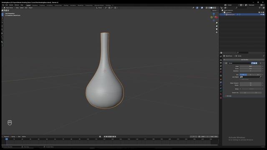Toggle Screw modifier edit mode display
This screenshot has height=150, width=267.
(252, 63)
